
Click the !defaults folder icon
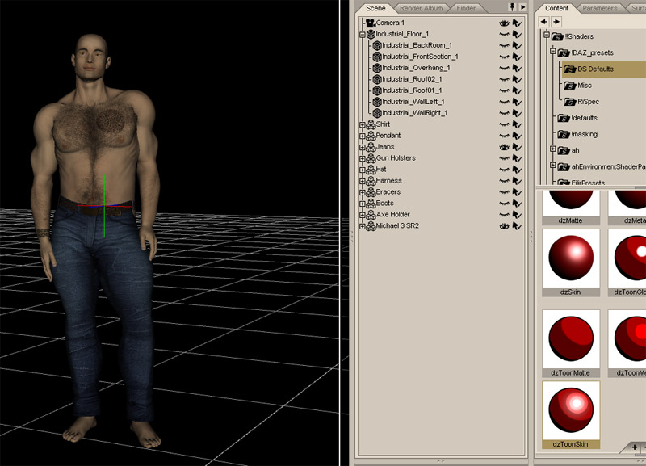coord(564,118)
